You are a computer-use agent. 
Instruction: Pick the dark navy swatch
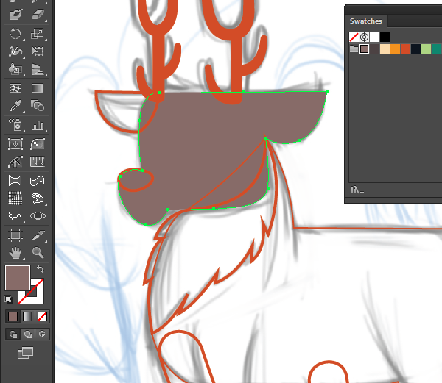pos(415,49)
